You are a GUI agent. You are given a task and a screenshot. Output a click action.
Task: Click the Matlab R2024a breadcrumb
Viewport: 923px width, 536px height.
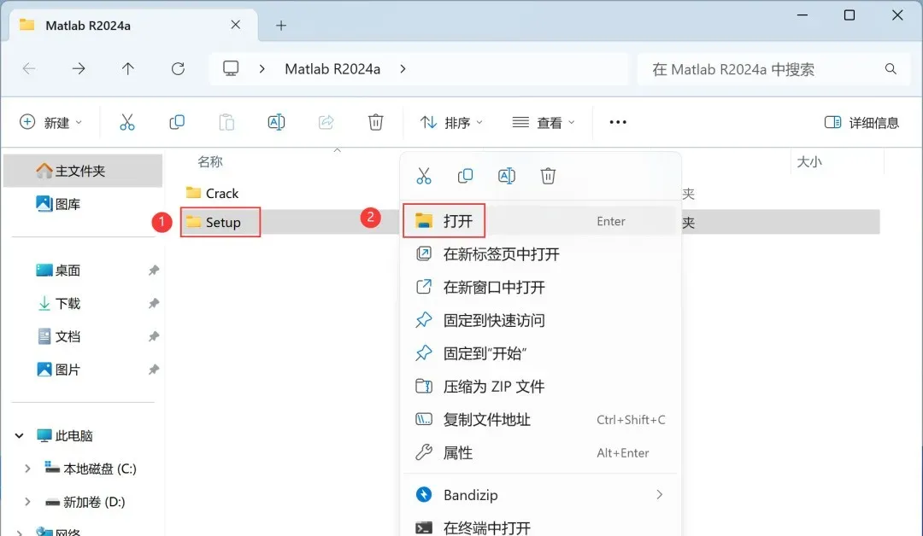click(332, 69)
